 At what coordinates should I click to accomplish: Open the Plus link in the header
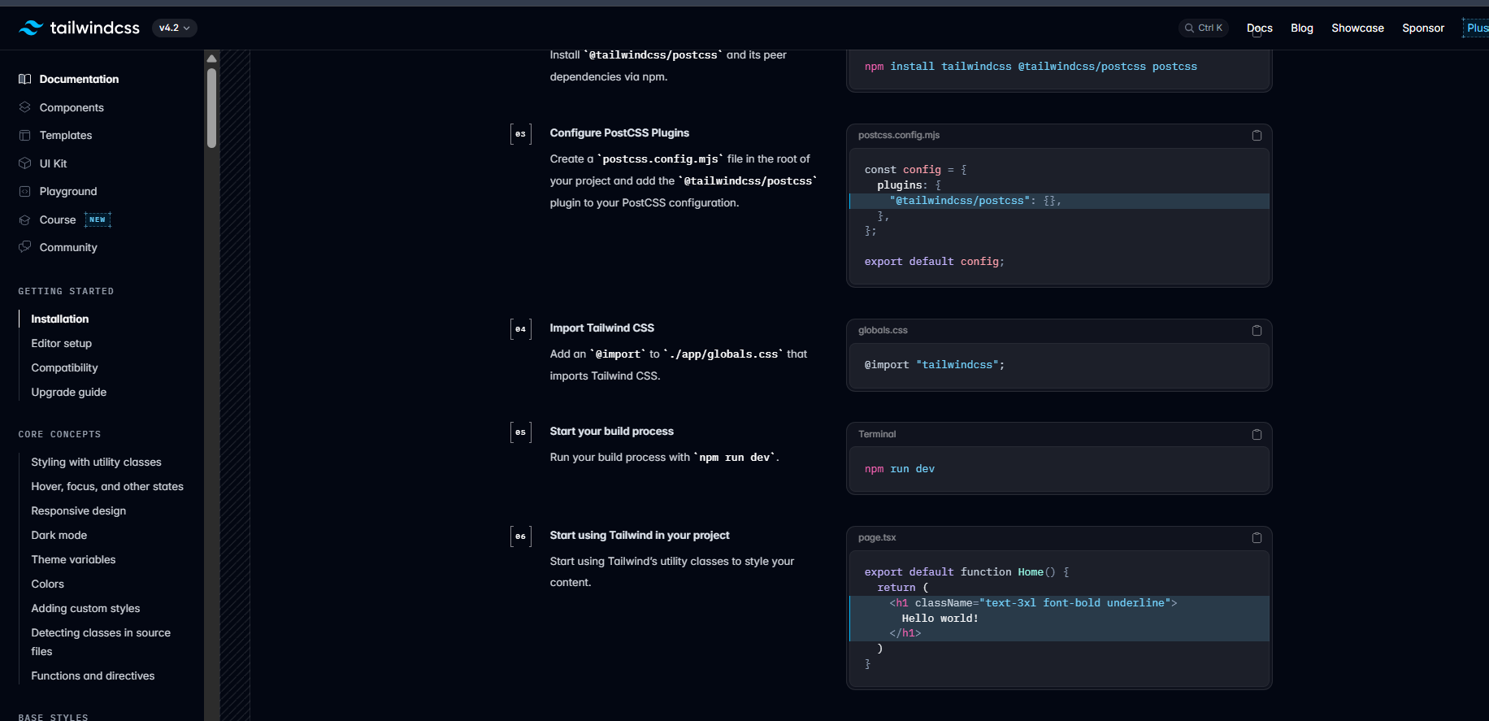(1477, 28)
